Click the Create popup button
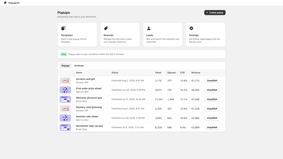This screenshot has height=159, width=283. [x=215, y=13]
